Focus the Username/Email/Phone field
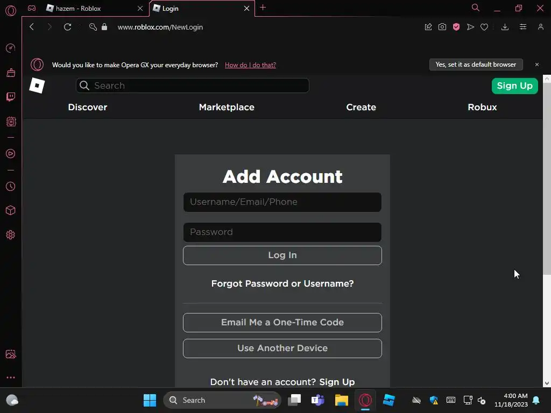Image resolution: width=551 pixels, height=413 pixels. click(282, 202)
